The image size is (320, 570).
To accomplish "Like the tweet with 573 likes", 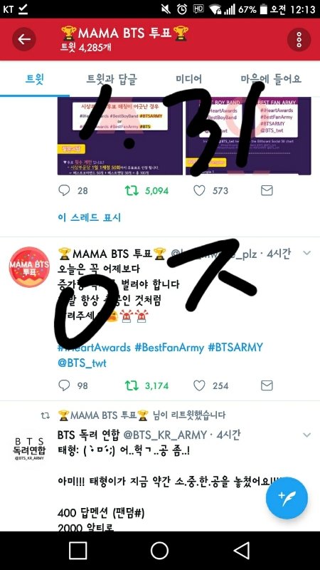I will [199, 190].
